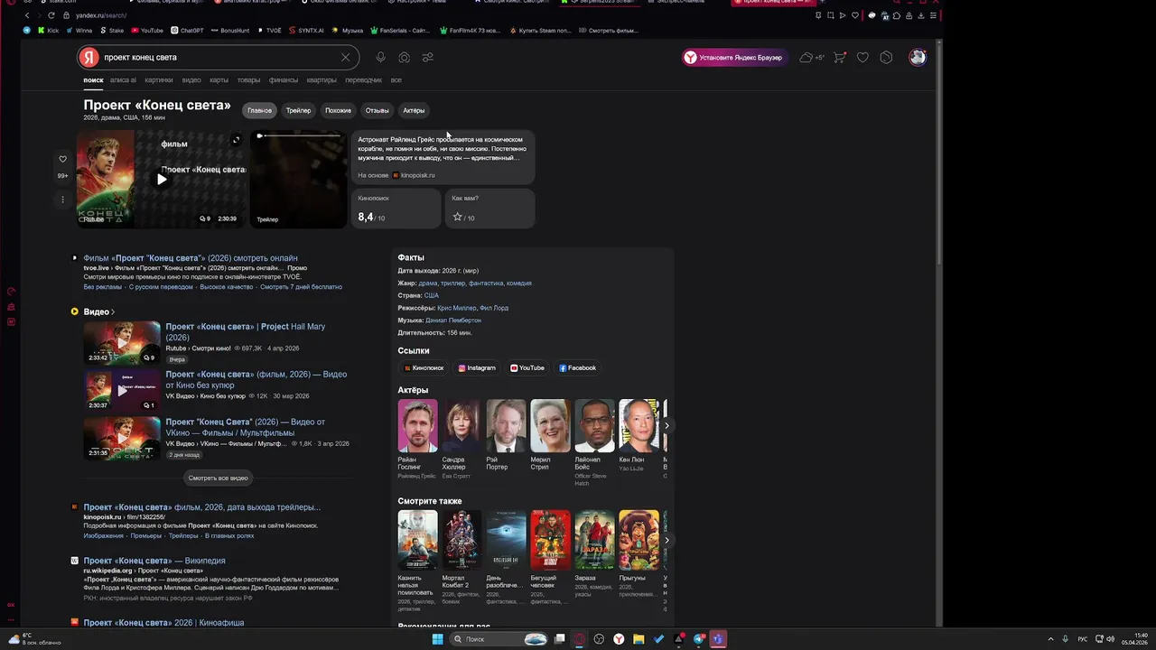The height and width of the screenshot is (650, 1156).
Task: Select the 'Актёры' chip
Action: (414, 110)
